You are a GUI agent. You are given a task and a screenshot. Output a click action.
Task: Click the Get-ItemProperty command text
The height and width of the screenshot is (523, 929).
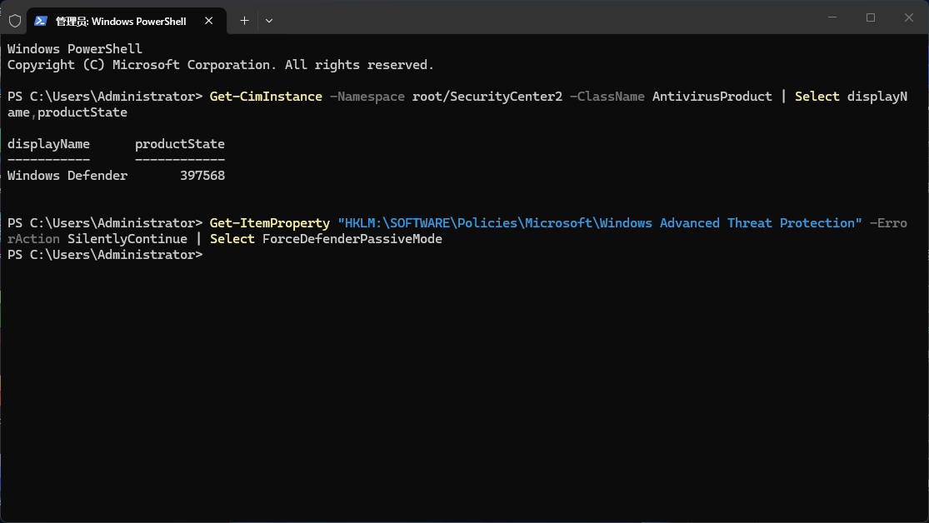270,223
